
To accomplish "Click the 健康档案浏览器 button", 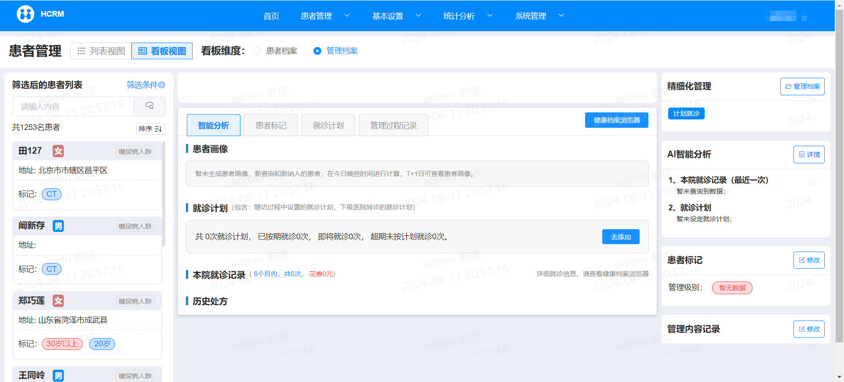I will (617, 120).
